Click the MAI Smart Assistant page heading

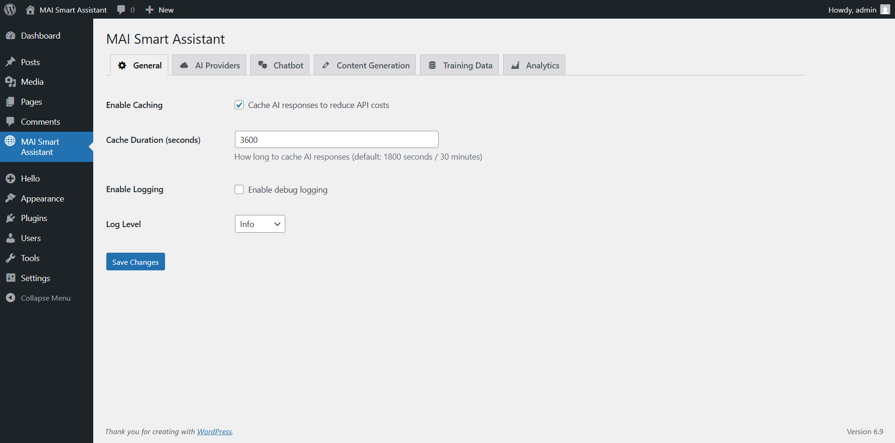point(165,39)
